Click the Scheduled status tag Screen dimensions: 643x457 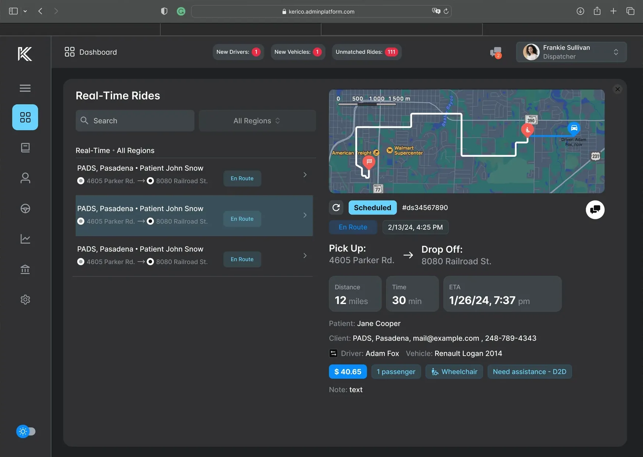pyautogui.click(x=372, y=208)
